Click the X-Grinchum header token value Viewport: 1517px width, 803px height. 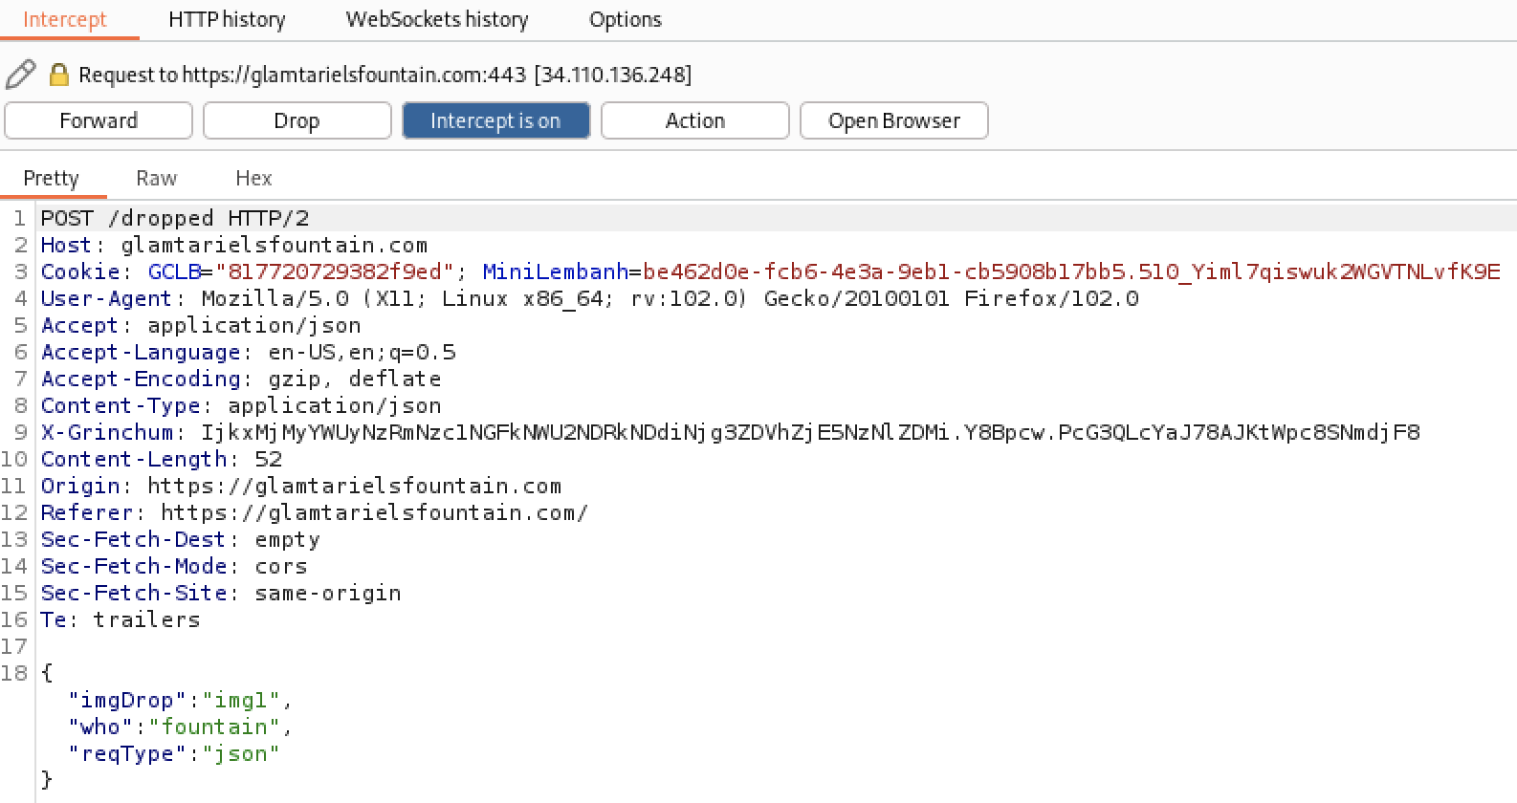click(809, 432)
